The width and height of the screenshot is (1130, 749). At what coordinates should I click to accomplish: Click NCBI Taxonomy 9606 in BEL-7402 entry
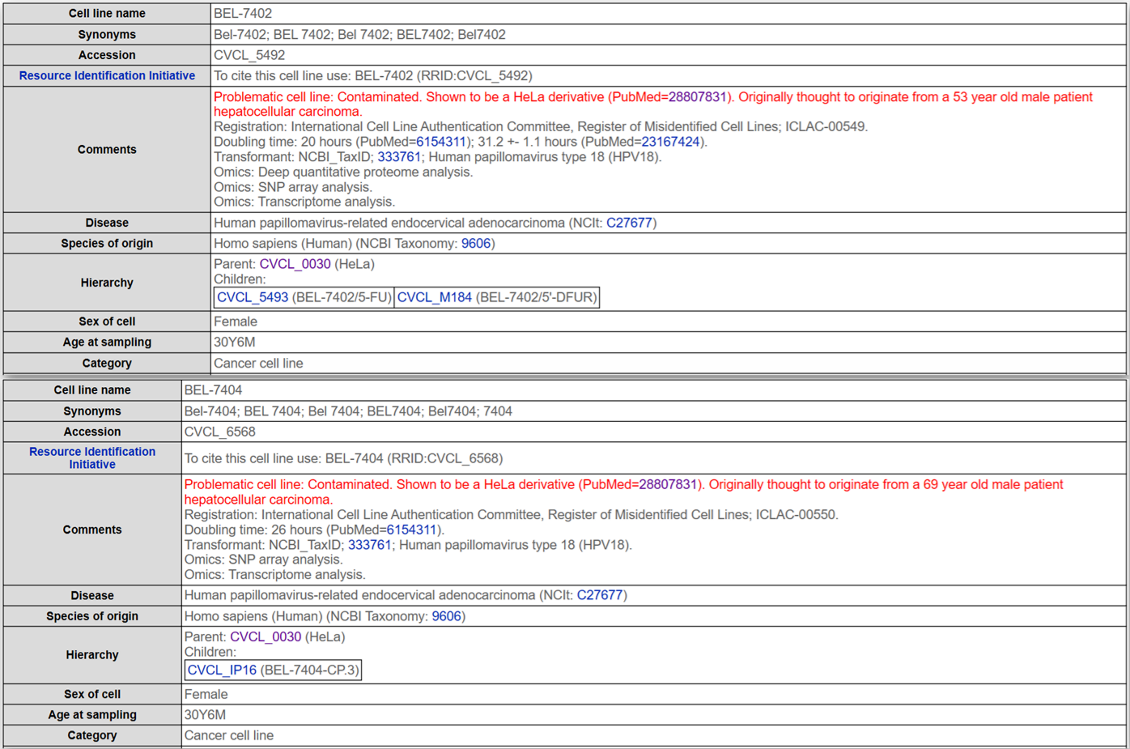[476, 244]
